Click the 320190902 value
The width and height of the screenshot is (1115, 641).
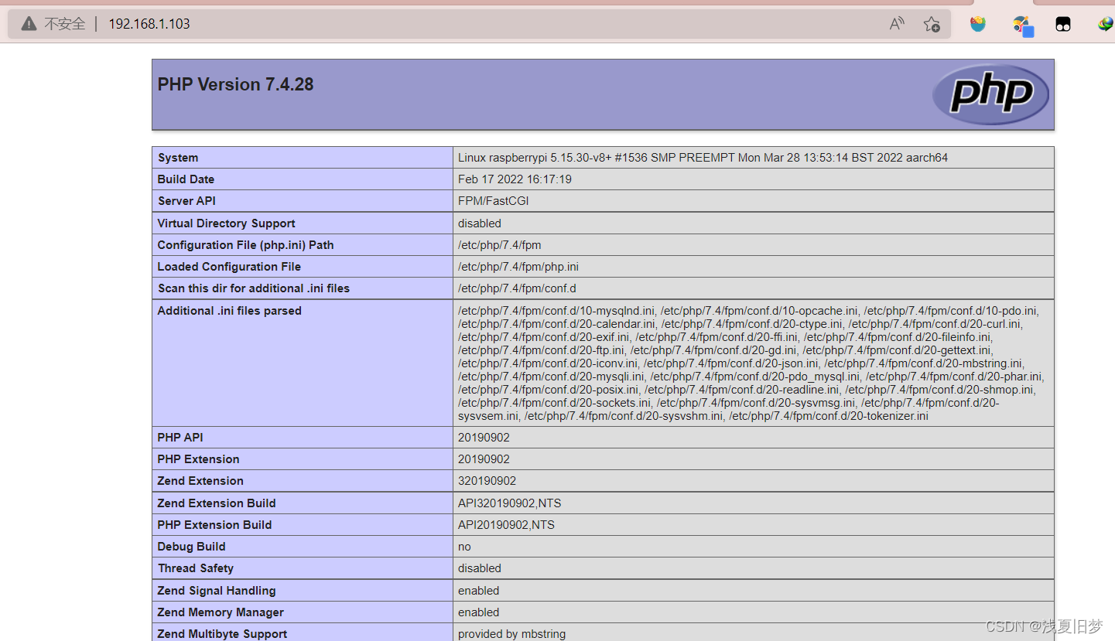tap(487, 481)
